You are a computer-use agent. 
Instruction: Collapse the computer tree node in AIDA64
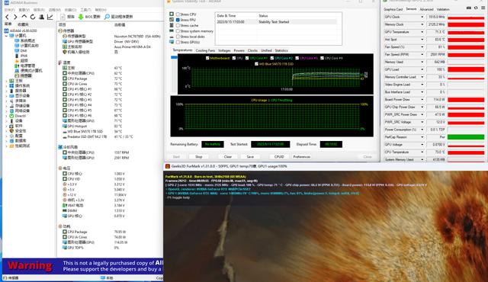6,36
